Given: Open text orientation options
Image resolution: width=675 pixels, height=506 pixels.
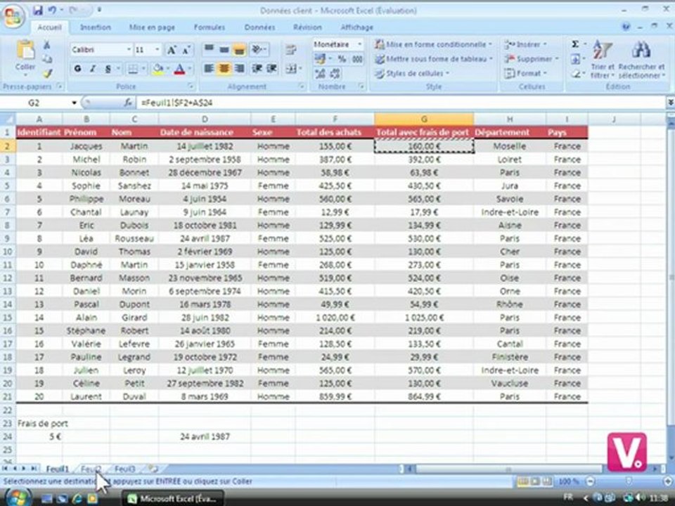Looking at the screenshot, I should pos(258,49).
